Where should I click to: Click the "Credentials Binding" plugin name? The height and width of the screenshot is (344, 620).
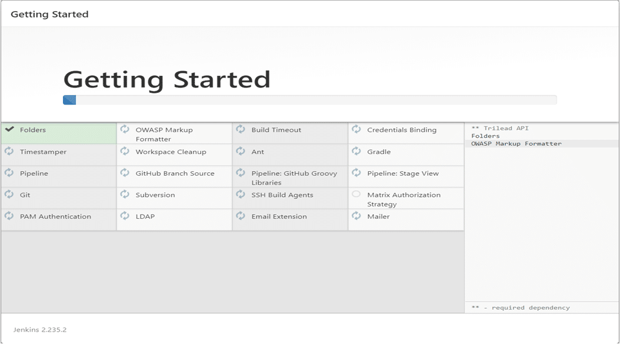pos(402,130)
